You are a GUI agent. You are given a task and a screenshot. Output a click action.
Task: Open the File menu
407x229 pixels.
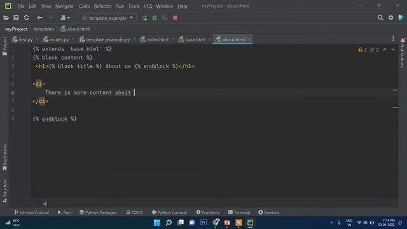(21, 6)
